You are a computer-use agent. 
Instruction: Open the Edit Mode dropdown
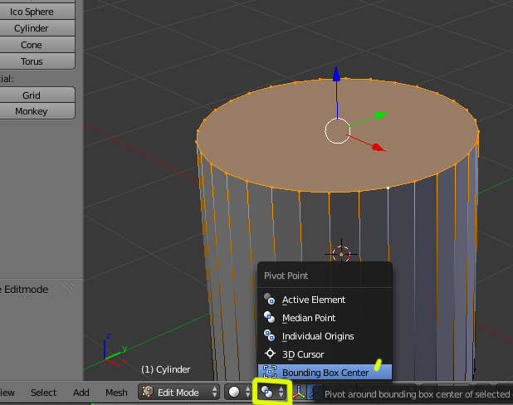tap(178, 392)
